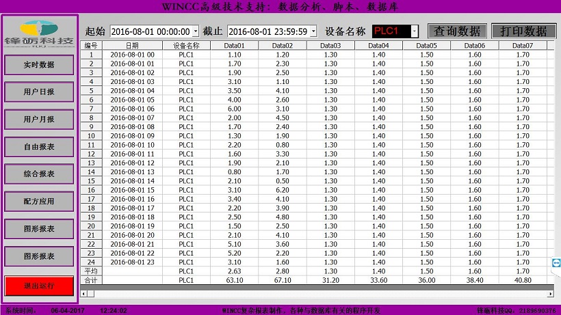Click the 编号 column header
This screenshot has width=561, height=315.
point(91,45)
